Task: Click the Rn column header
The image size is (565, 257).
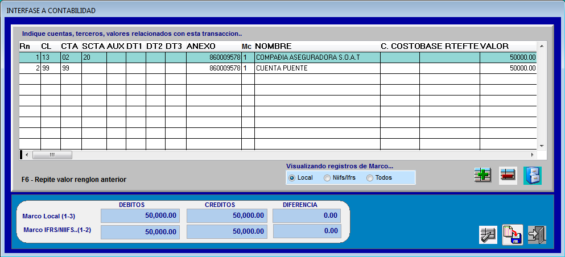Action: [30, 46]
